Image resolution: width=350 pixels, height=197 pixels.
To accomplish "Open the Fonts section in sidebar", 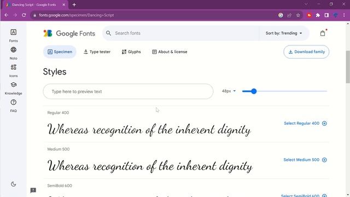I will pos(13,35).
